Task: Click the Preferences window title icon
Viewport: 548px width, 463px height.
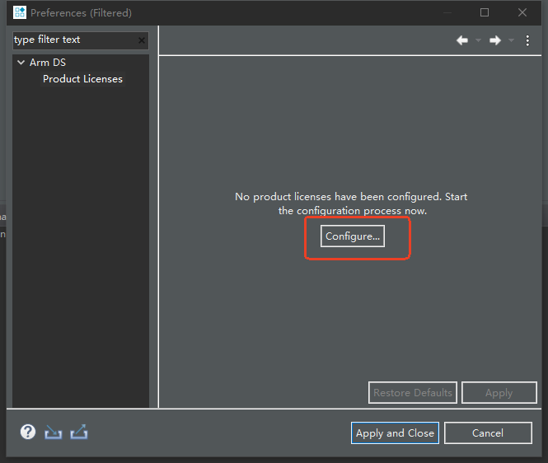Action: pos(20,12)
